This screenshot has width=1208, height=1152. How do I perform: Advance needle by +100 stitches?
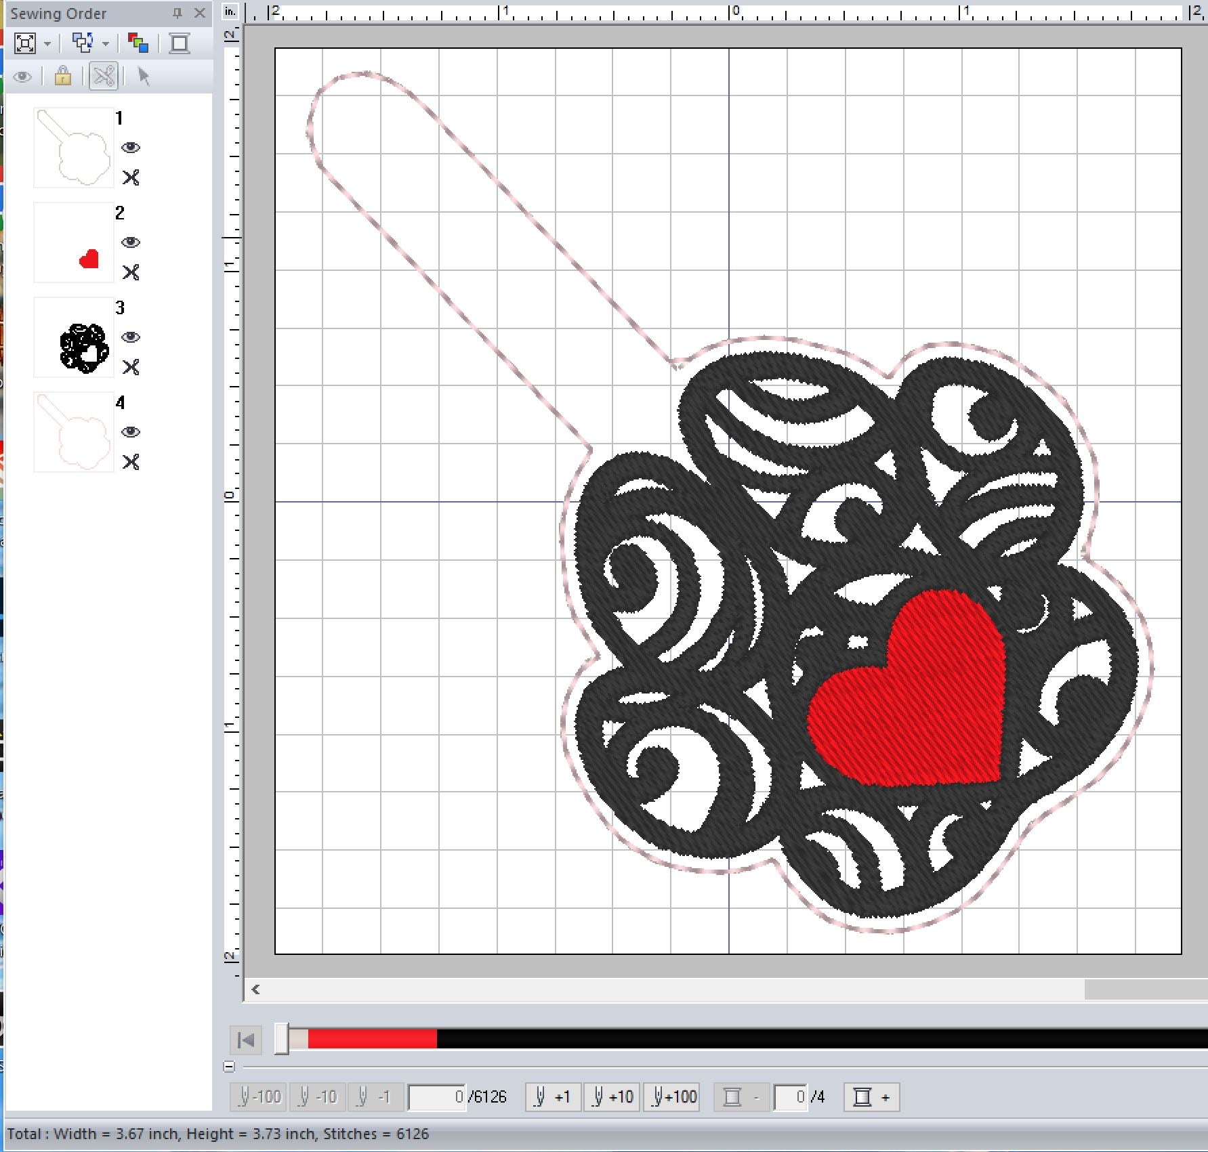(x=674, y=1096)
